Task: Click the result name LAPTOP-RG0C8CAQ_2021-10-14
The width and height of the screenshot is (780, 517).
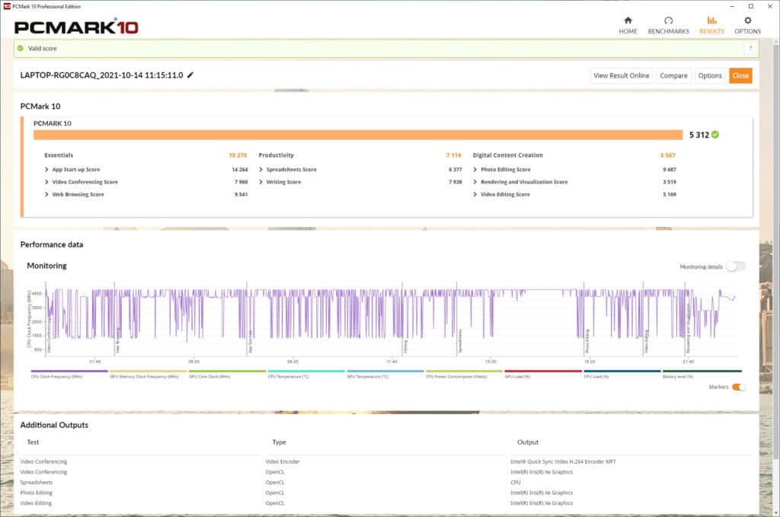Action: point(101,75)
